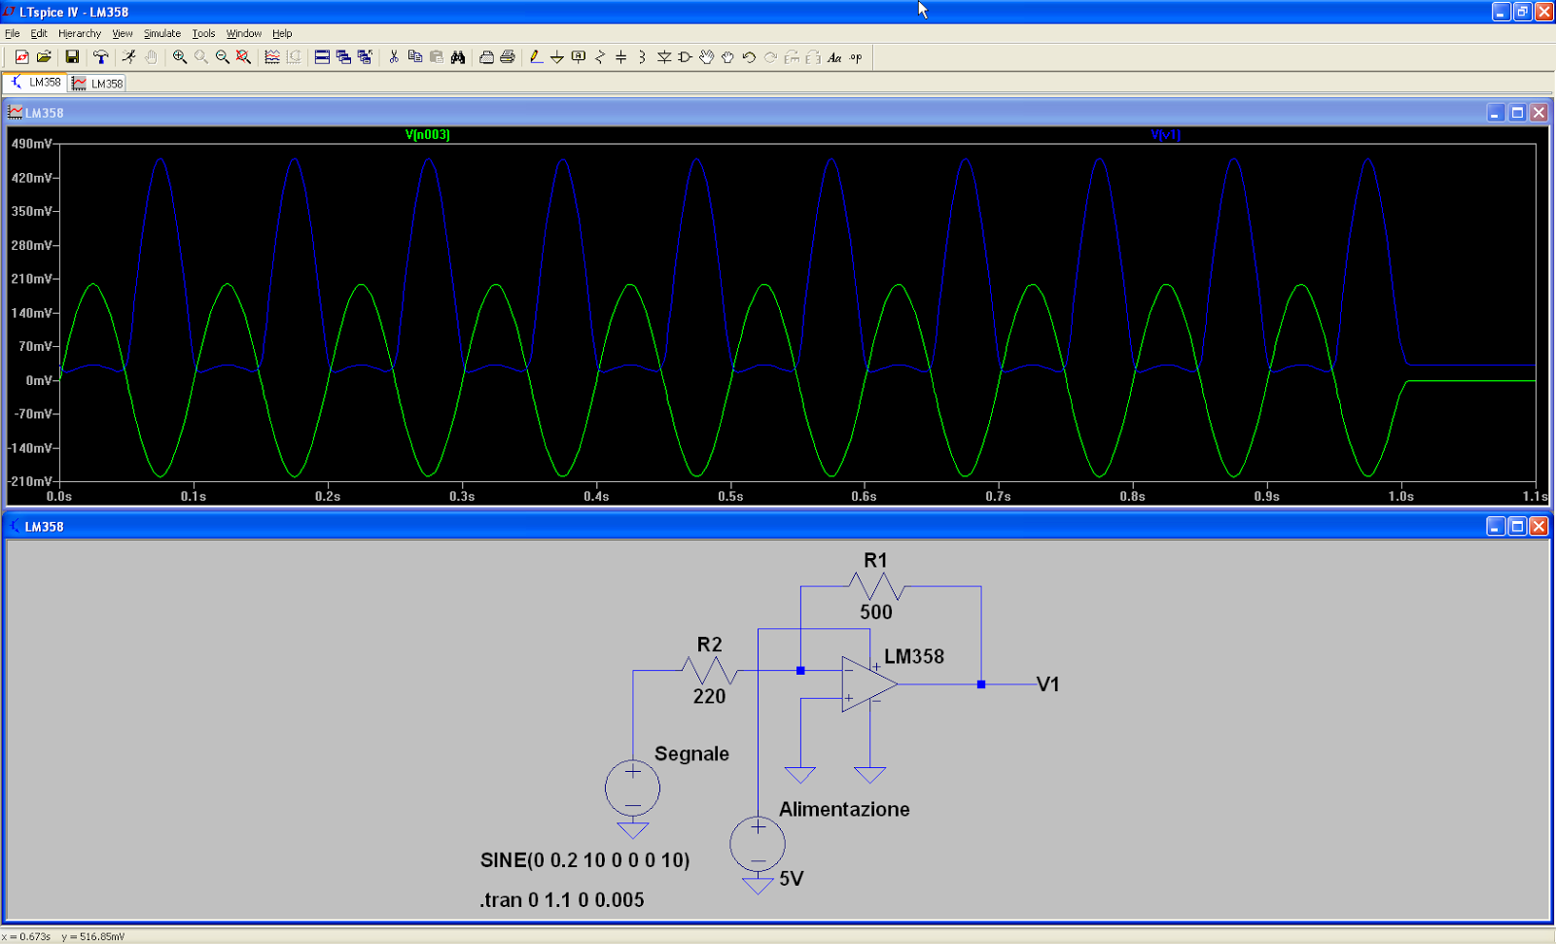Select the Wire drawing tool
Viewport: 1556px width, 944px height.
coord(536,57)
